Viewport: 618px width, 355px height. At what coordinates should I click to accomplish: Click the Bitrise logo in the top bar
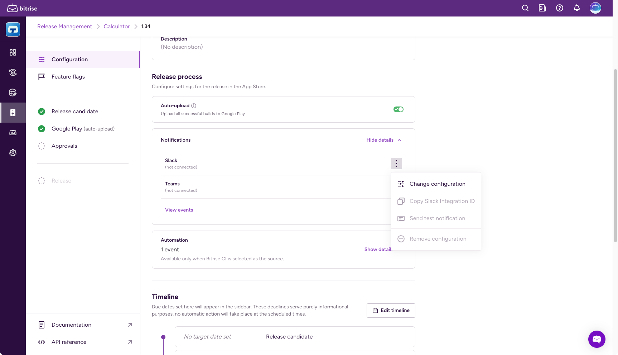[22, 8]
